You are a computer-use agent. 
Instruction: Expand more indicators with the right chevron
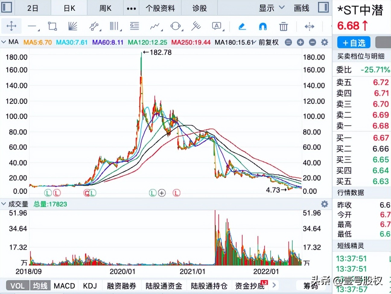274,285
